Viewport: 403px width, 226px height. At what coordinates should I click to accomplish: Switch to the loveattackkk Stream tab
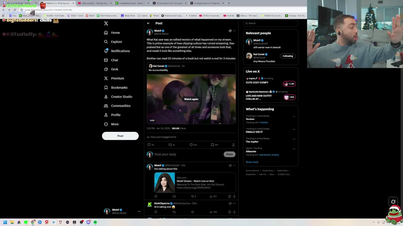[x=132, y=3]
